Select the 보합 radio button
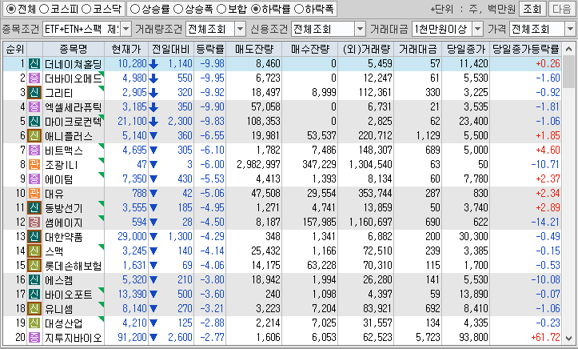This screenshot has height=349, width=578. click(221, 9)
